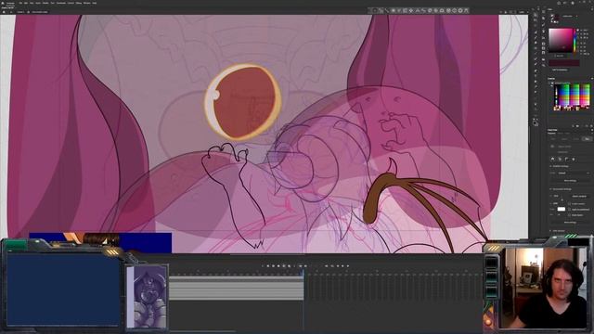
Task: Open the File menu
Action: coord(20,3)
